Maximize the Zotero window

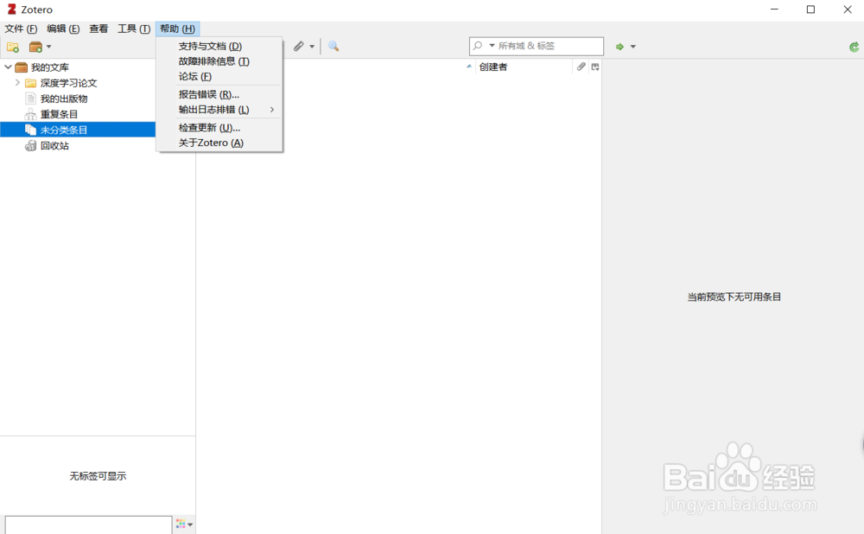click(x=810, y=10)
